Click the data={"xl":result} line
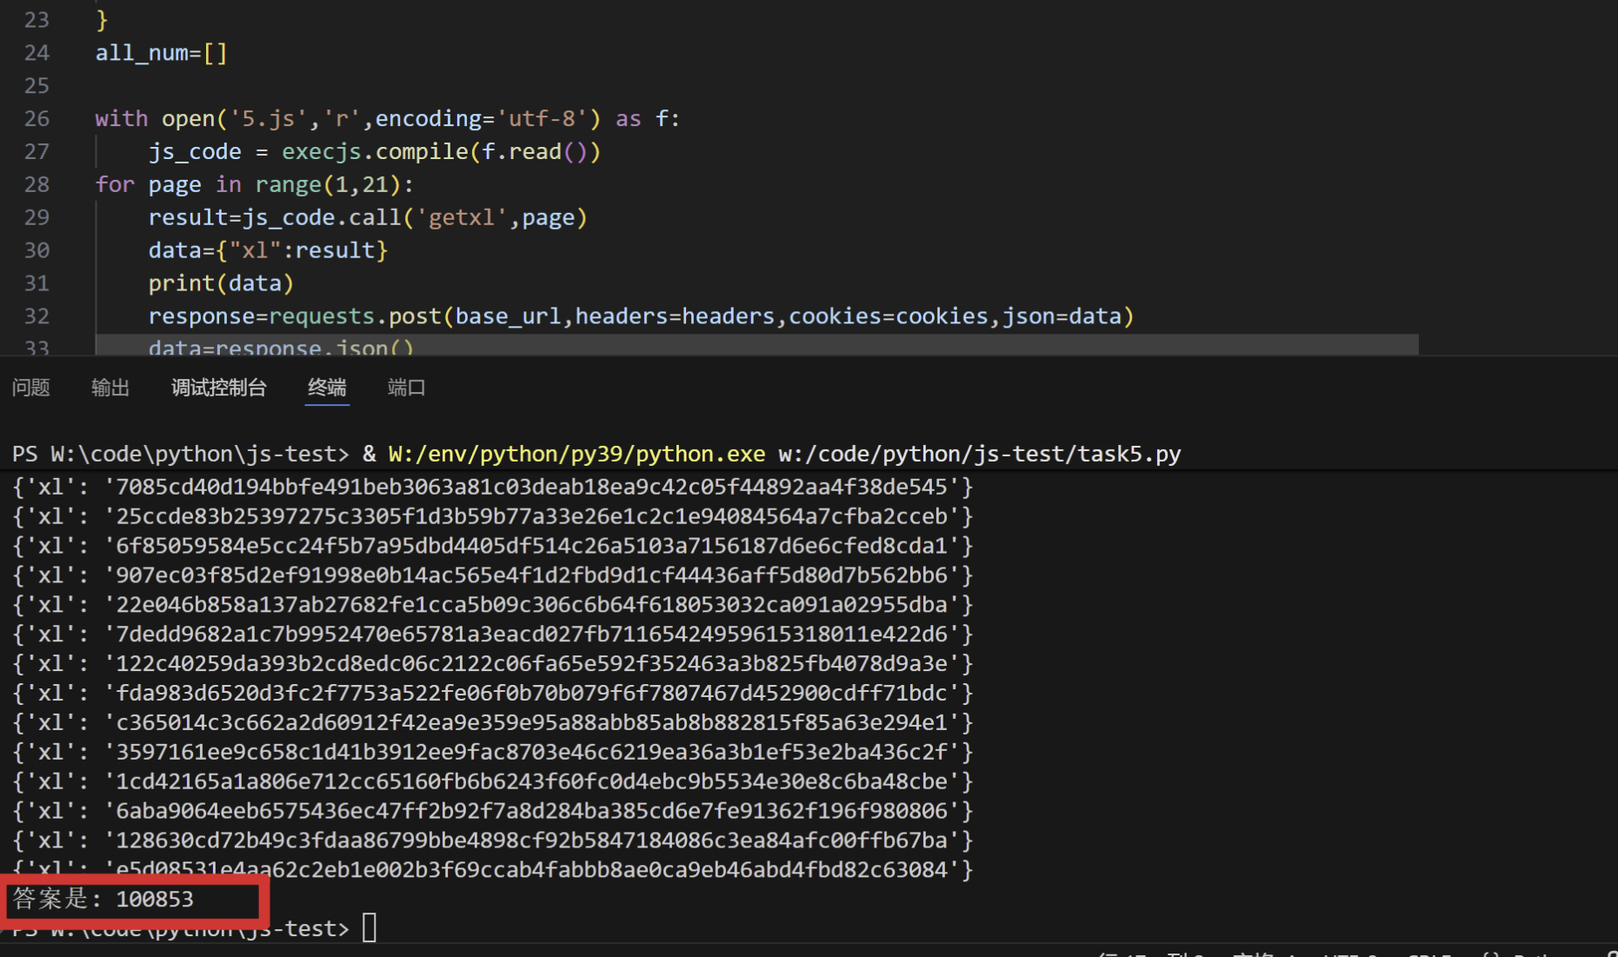The height and width of the screenshot is (957, 1618). pyautogui.click(x=268, y=250)
